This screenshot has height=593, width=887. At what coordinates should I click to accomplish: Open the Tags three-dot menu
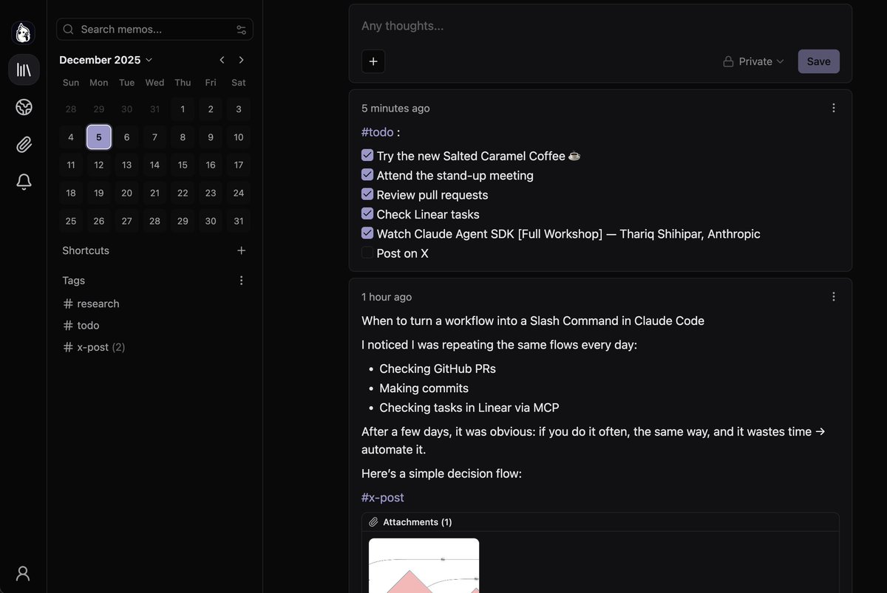(241, 280)
